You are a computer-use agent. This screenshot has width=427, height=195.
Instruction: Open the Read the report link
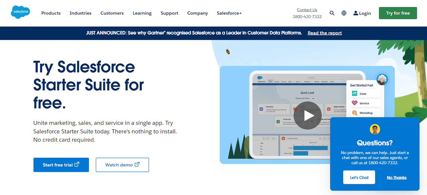point(325,33)
